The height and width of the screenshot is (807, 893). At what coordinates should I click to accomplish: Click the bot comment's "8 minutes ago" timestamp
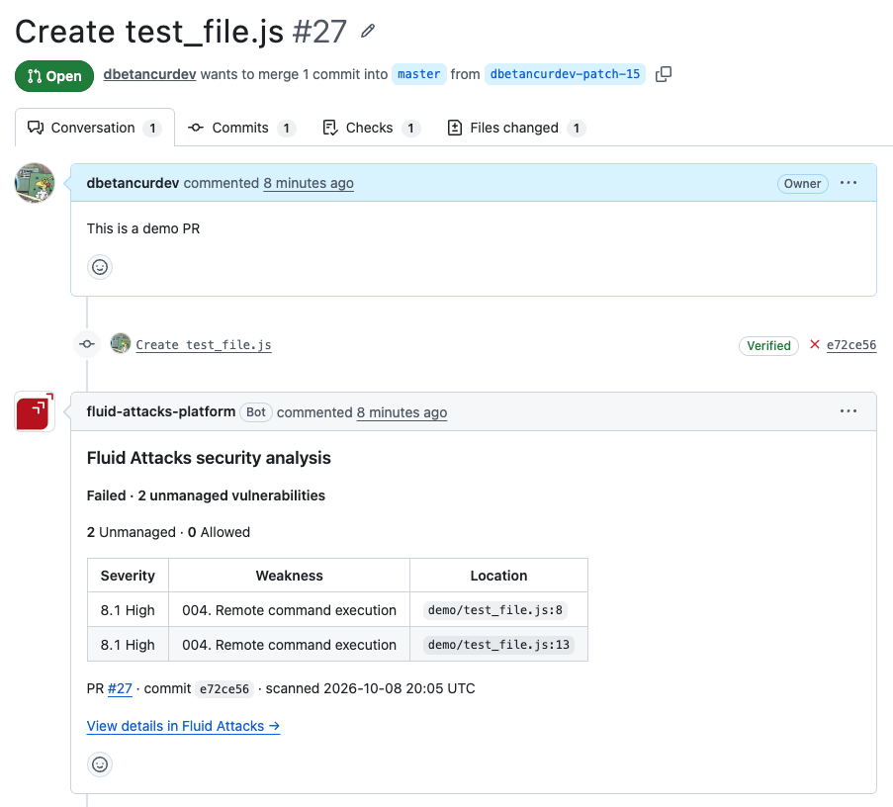coord(402,412)
